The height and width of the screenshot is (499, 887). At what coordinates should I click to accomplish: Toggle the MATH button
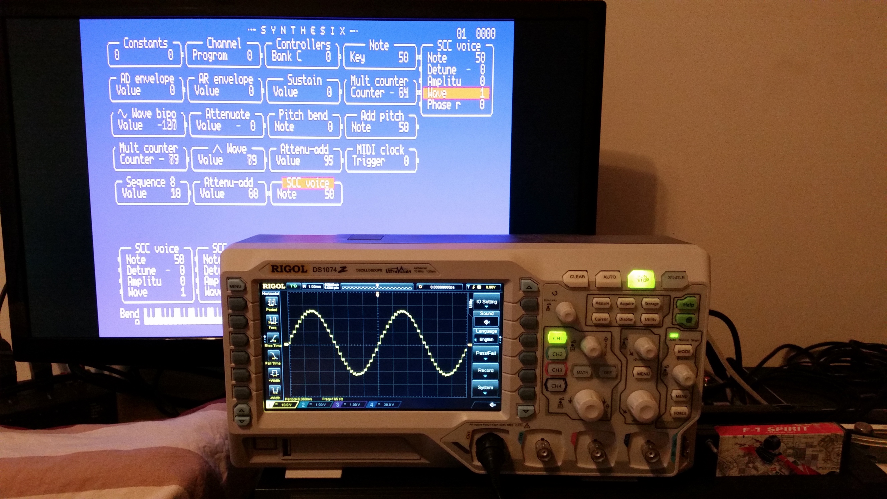[582, 372]
